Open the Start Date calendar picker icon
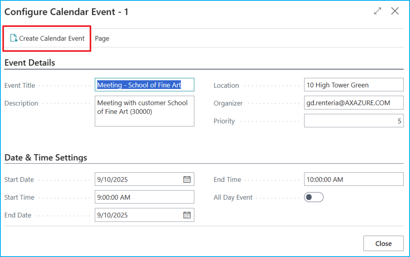Viewport: 410px width, 257px height. click(x=187, y=180)
